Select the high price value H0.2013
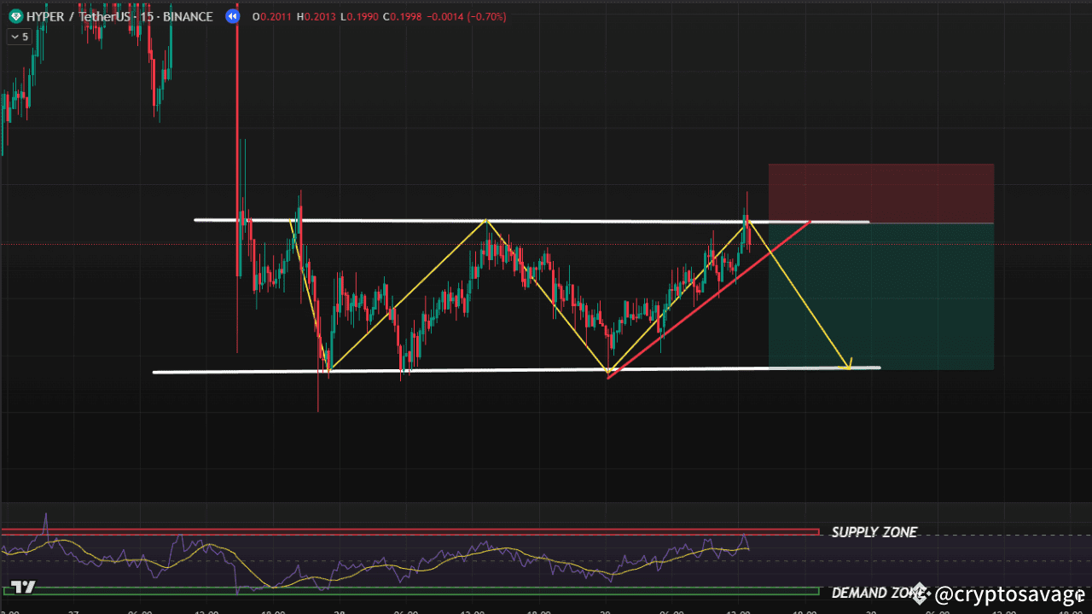 tap(317, 16)
